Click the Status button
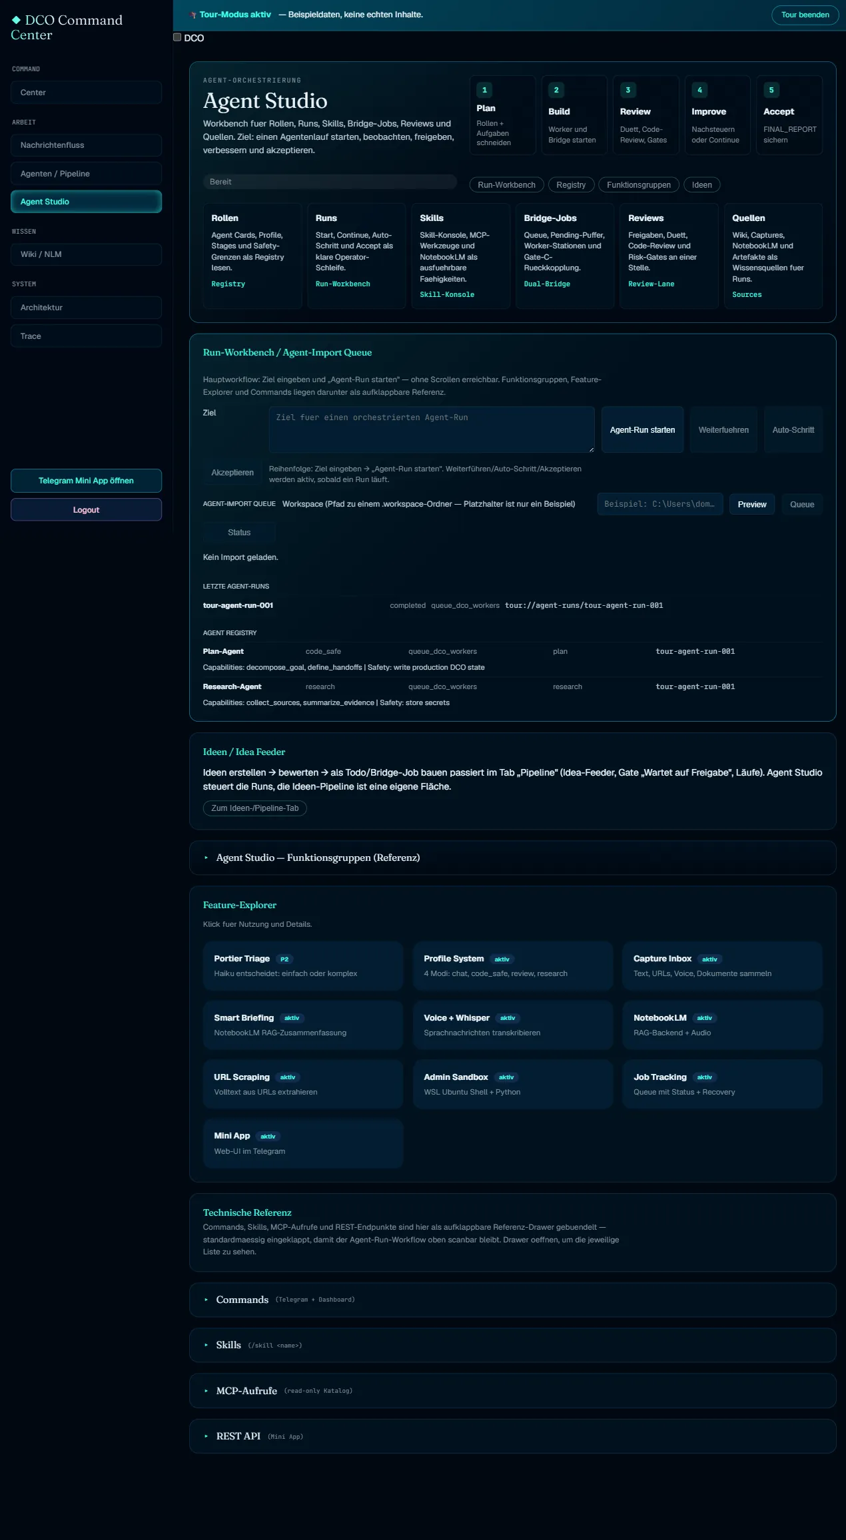Image resolution: width=846 pixels, height=1540 pixels. point(239,533)
